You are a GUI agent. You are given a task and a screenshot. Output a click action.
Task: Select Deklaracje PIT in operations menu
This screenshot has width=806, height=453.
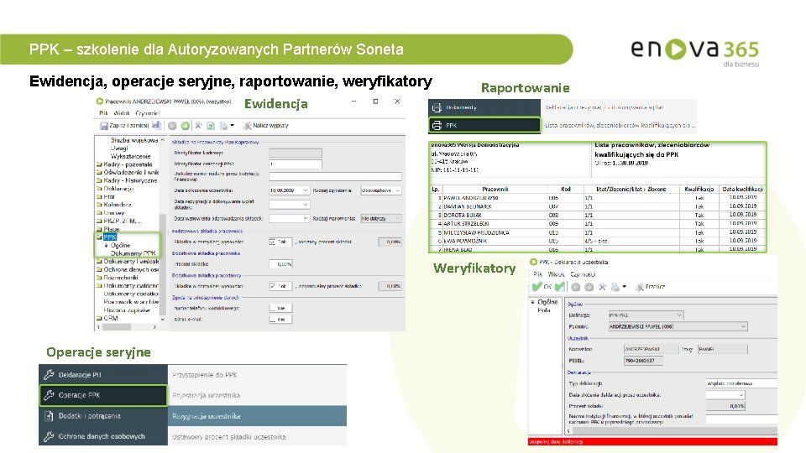click(103, 375)
